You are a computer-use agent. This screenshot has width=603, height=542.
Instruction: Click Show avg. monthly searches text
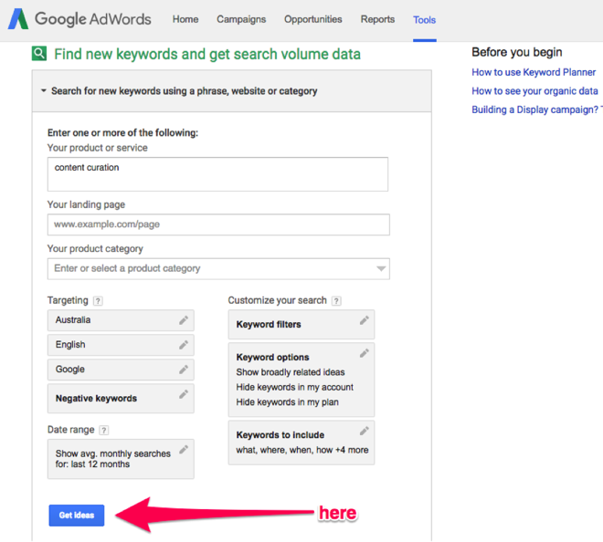(x=112, y=459)
